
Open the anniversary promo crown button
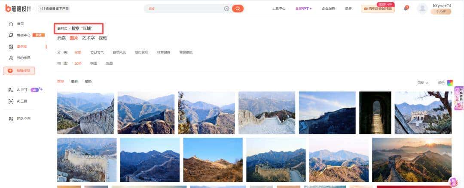click(x=378, y=9)
